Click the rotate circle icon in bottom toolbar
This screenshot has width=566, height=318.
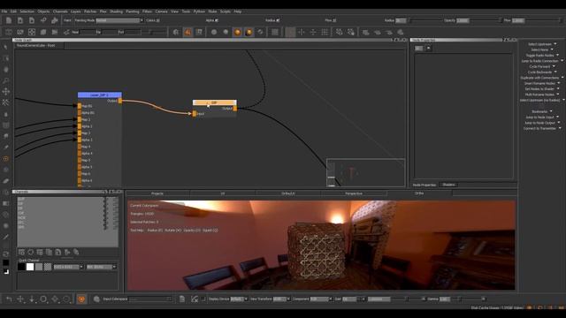[43, 299]
